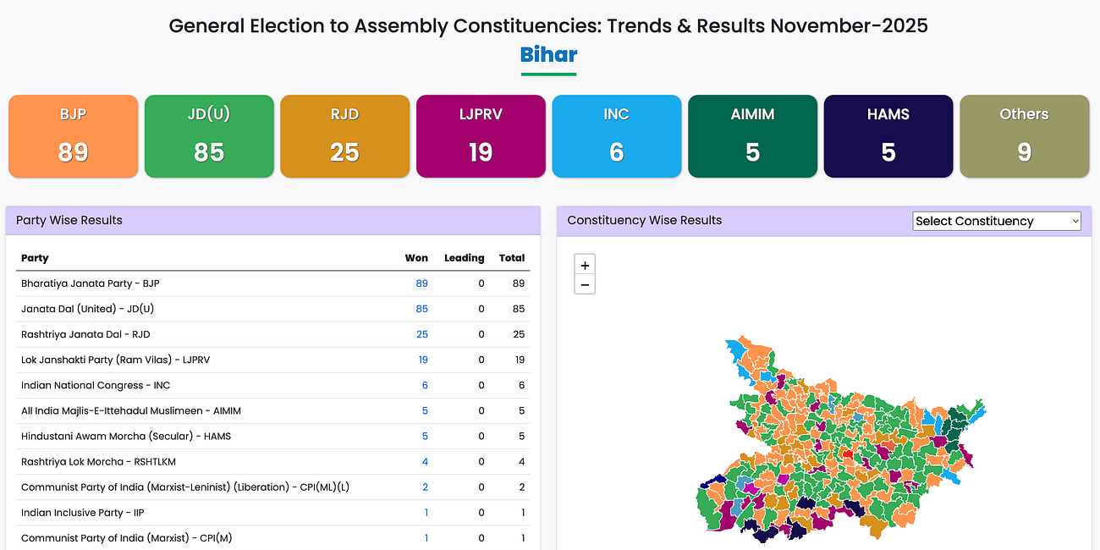Click the AIMIM party card
This screenshot has height=550, width=1100.
(752, 135)
